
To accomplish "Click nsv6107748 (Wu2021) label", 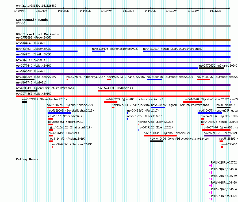I will coord(31,82).
